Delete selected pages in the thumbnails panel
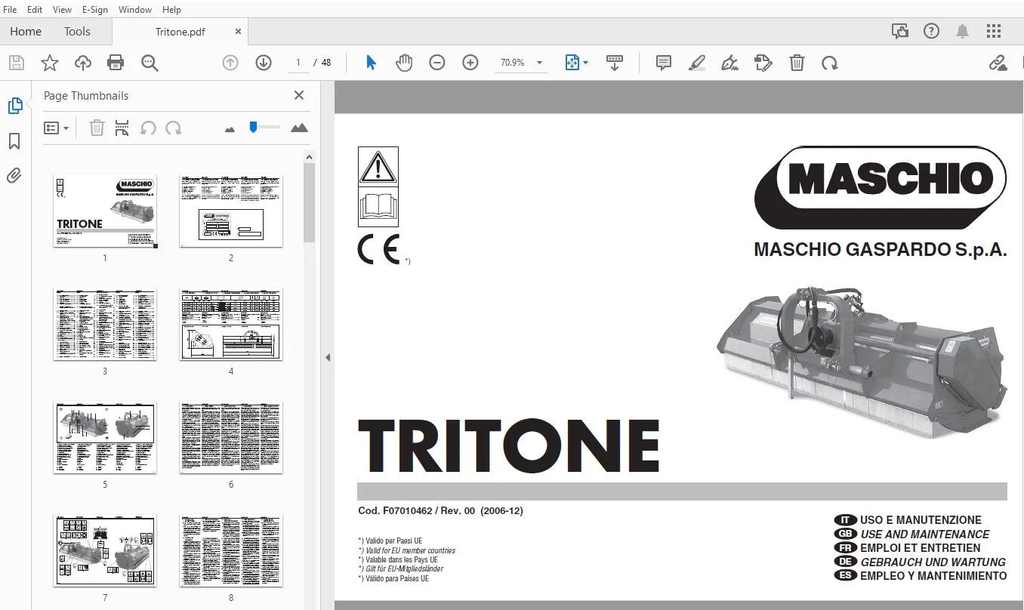The width and height of the screenshot is (1024, 610). [97, 128]
